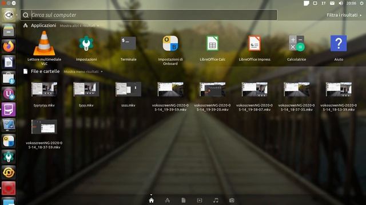Open VLC media player from Applications
The image size is (366, 205).
click(x=44, y=44)
